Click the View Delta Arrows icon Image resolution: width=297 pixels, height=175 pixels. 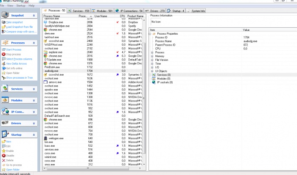coord(3,64)
